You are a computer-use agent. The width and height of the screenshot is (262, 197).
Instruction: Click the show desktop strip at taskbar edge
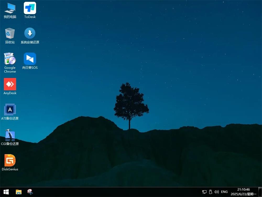[x=261, y=192]
